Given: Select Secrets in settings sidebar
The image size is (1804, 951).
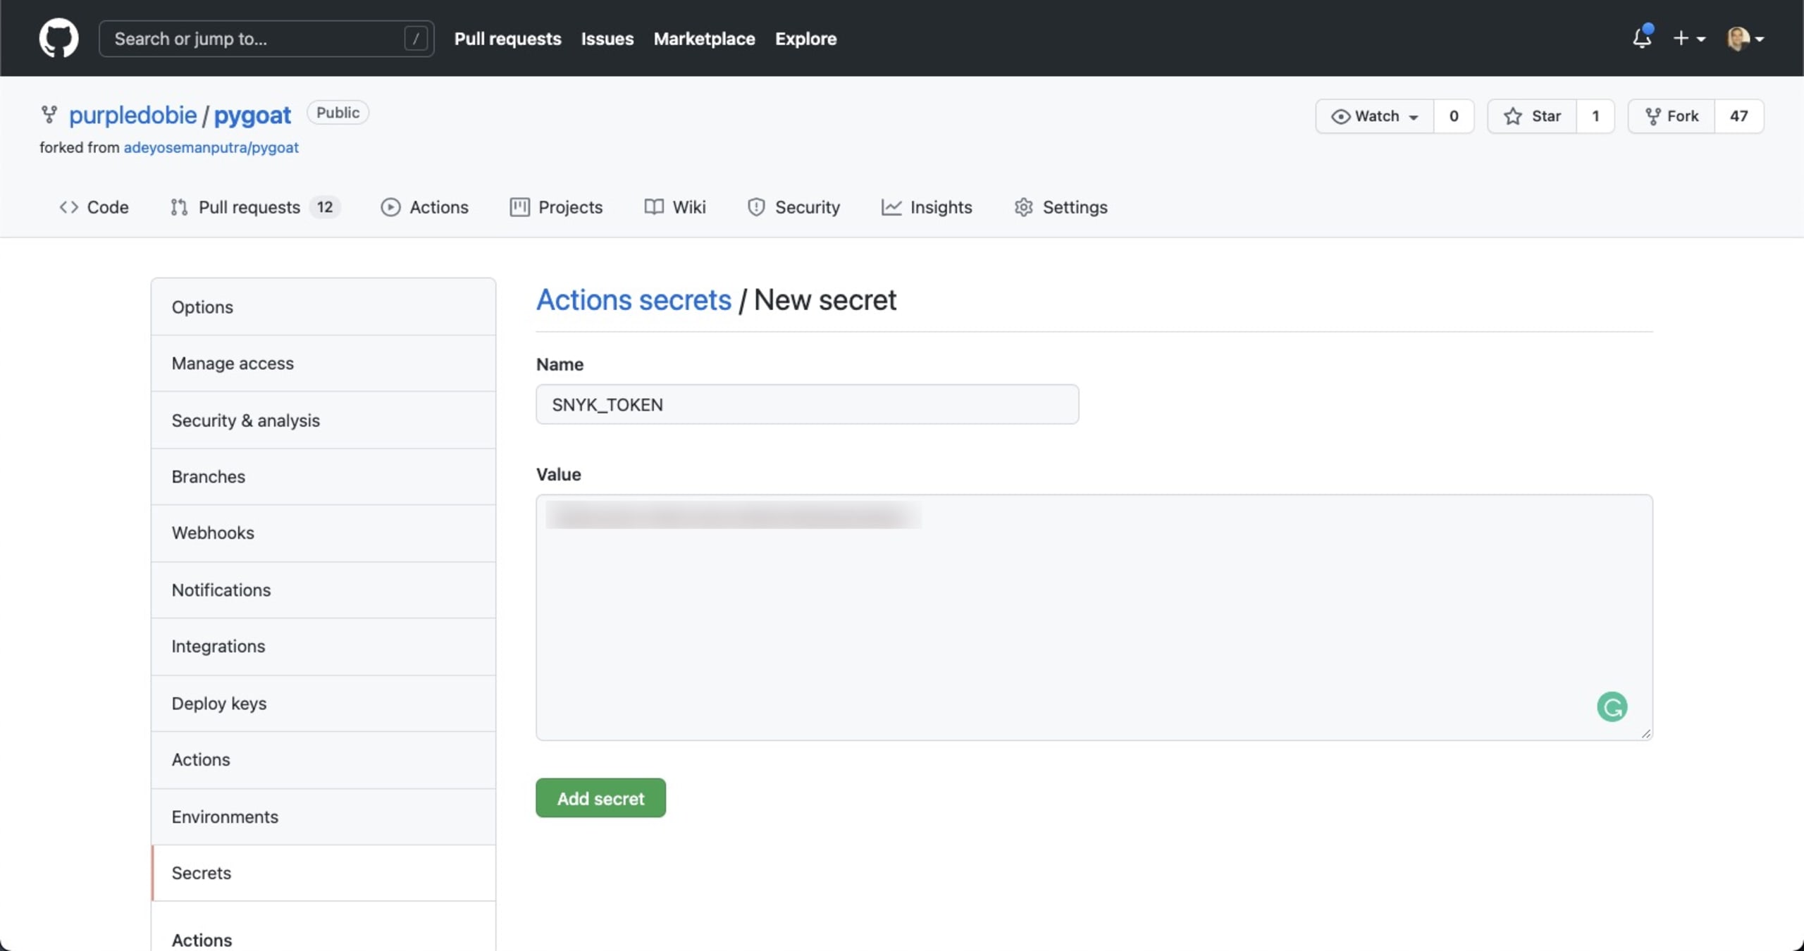Looking at the screenshot, I should pyautogui.click(x=323, y=874).
